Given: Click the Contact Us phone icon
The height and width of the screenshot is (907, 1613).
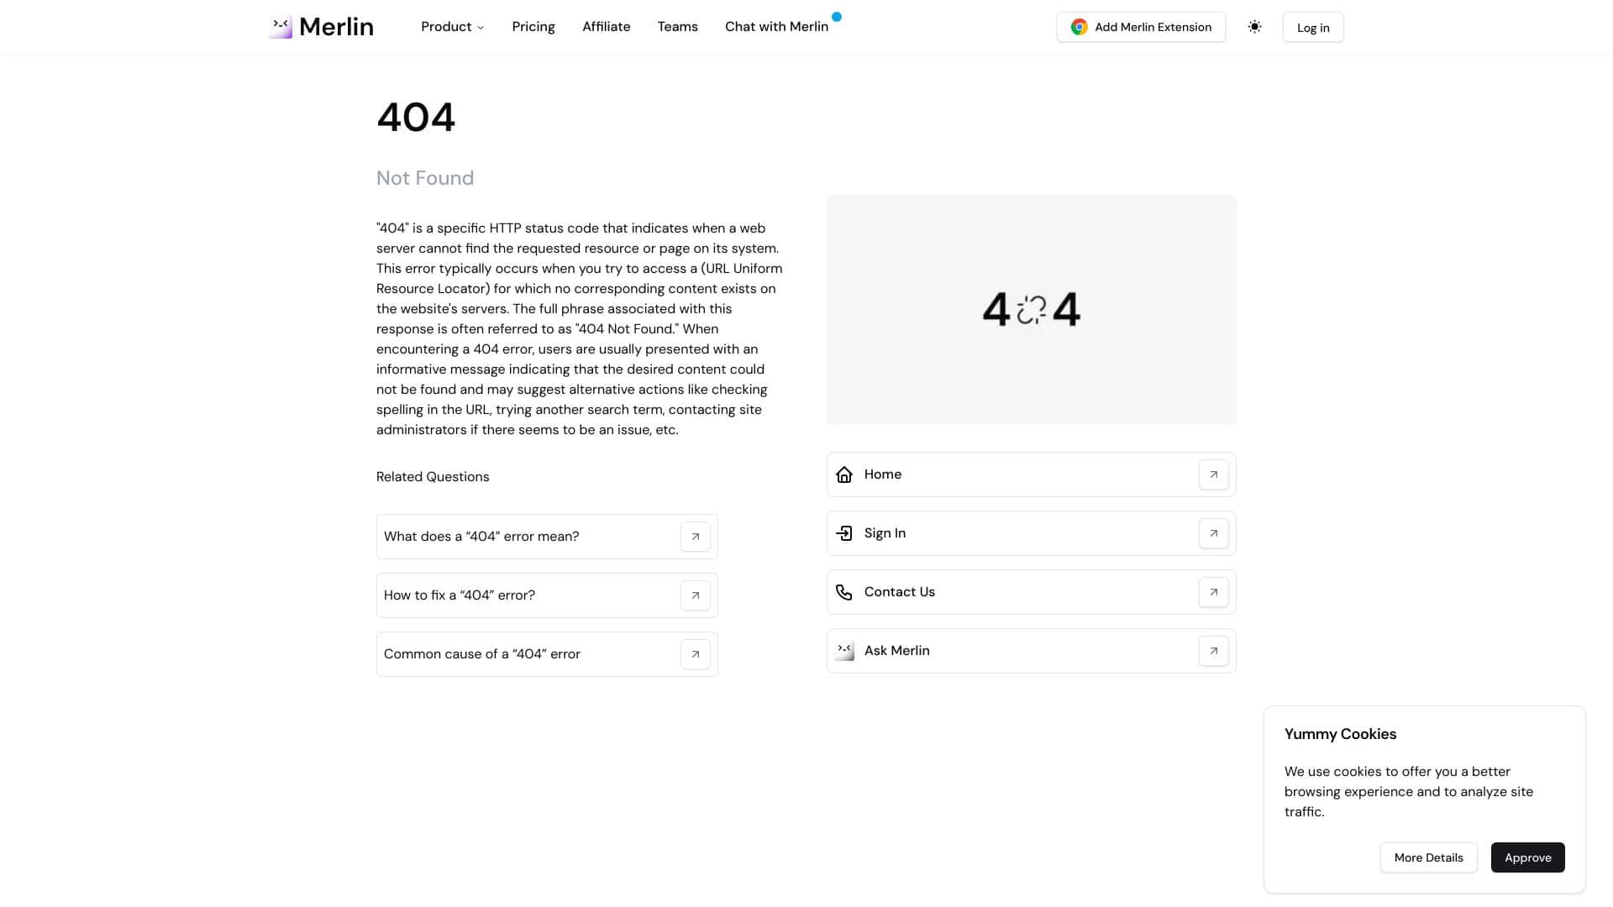Looking at the screenshot, I should 844,591.
